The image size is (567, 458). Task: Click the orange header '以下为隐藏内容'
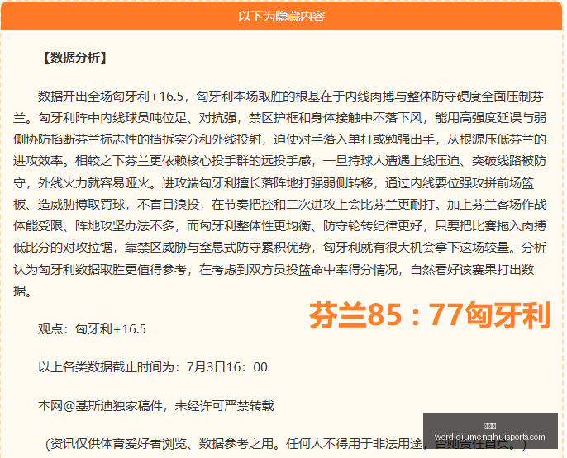point(281,16)
